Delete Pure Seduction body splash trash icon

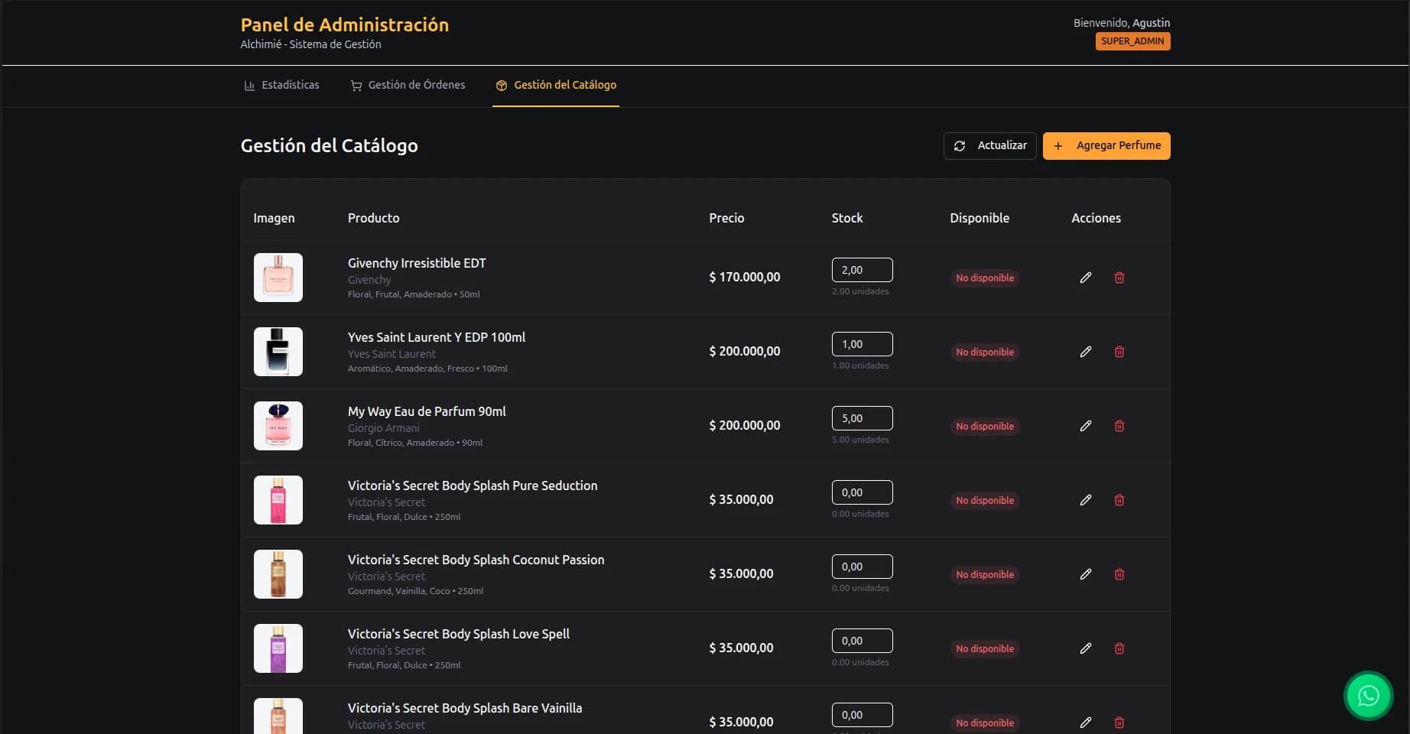[1119, 500]
